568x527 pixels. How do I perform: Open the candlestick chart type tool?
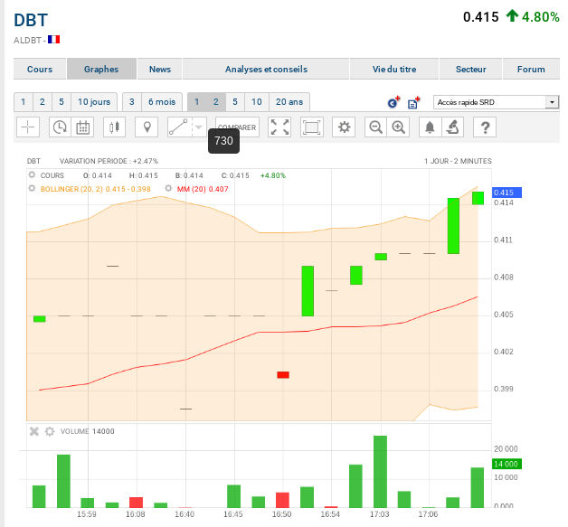coord(114,127)
